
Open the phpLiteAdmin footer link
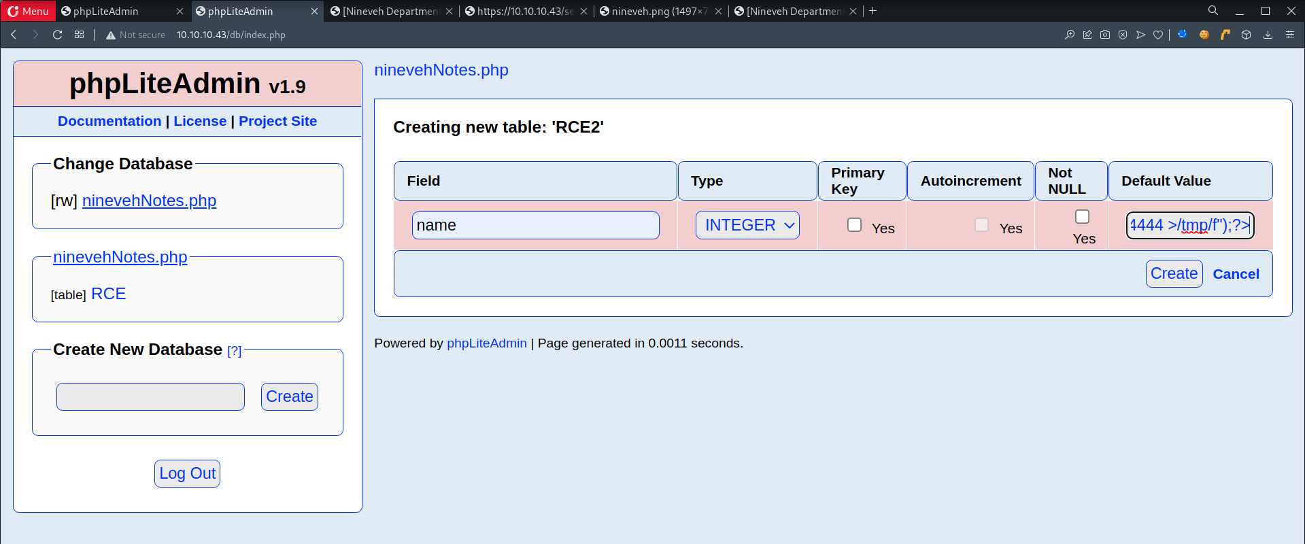point(487,343)
